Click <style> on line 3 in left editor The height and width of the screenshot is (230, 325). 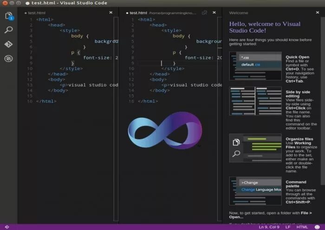(x=70, y=31)
